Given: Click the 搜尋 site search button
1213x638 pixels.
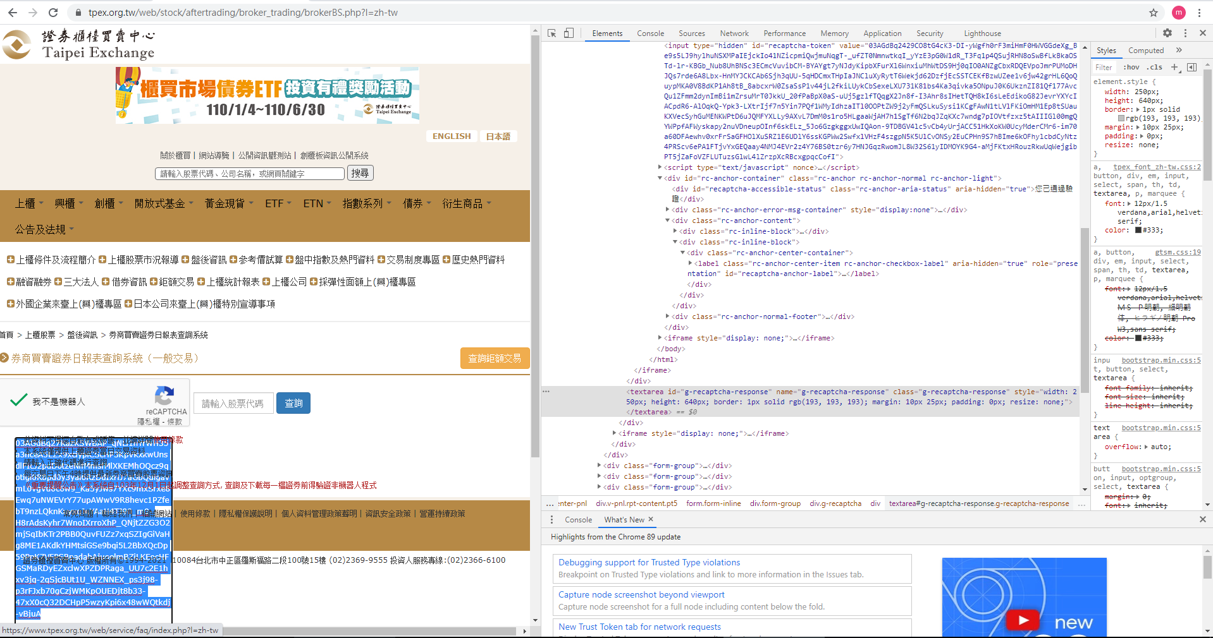Looking at the screenshot, I should 360,173.
